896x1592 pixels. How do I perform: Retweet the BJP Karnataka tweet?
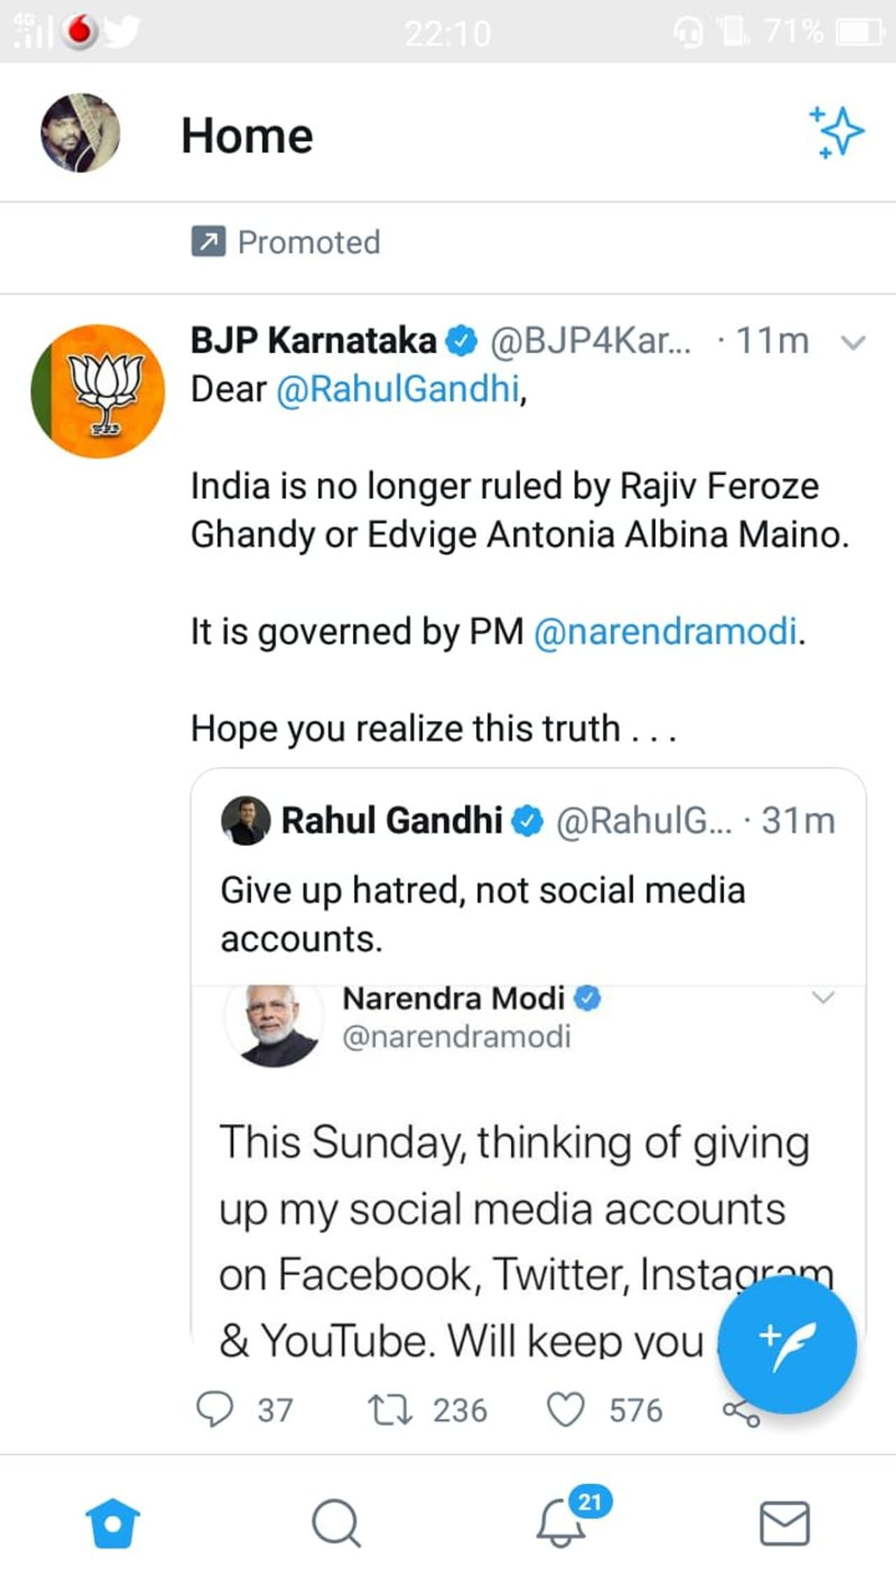pos(390,1409)
